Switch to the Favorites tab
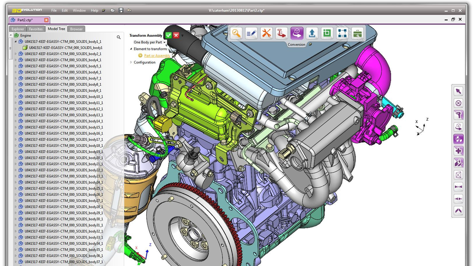Image resolution: width=473 pixels, height=266 pixels. pos(36,29)
